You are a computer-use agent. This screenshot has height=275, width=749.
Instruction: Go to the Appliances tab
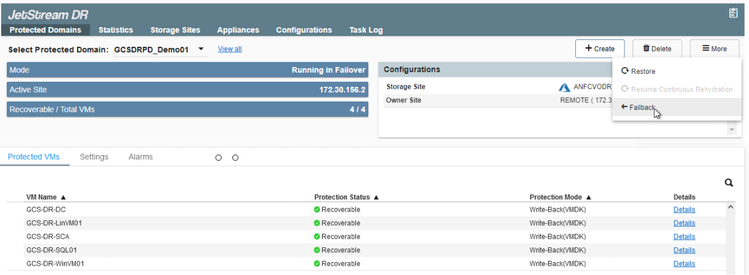click(238, 30)
